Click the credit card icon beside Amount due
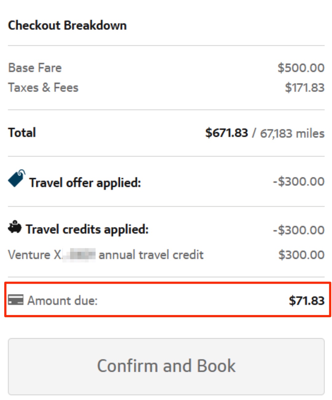This screenshot has width=332, height=400. [x=17, y=300]
